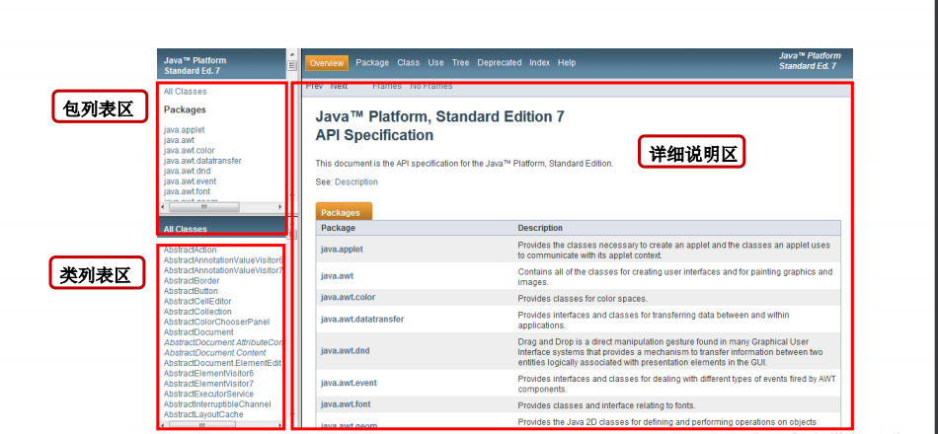
Task: Open java.awt.color in the Packages table
Action: pyautogui.click(x=349, y=297)
